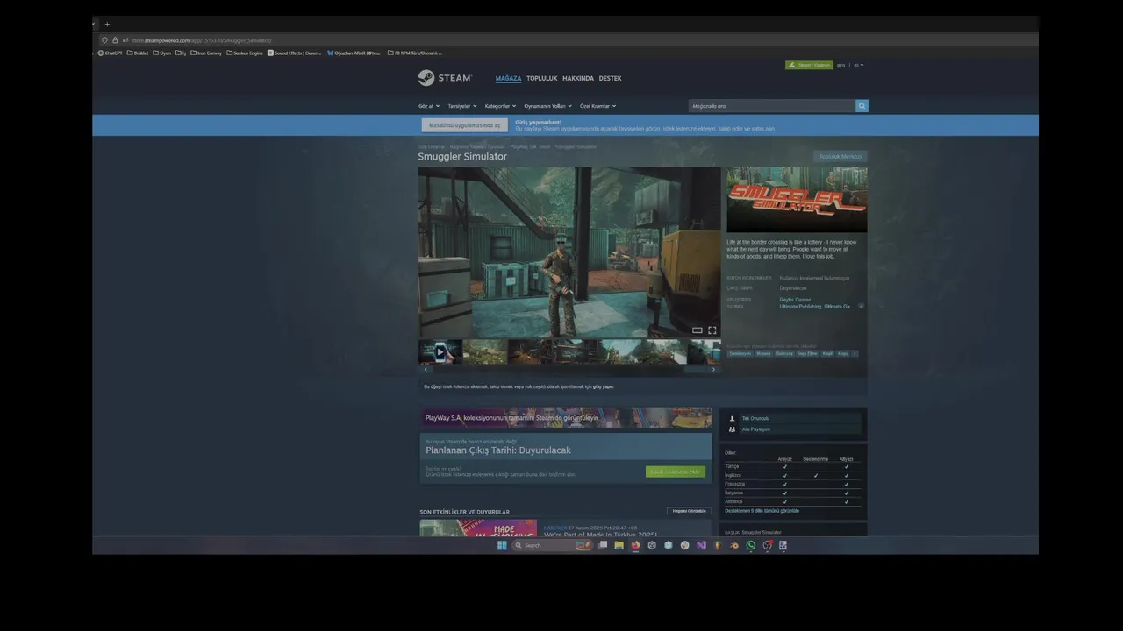Image resolution: width=1123 pixels, height=631 pixels.
Task: Click the store search magnifier icon
Action: point(862,106)
